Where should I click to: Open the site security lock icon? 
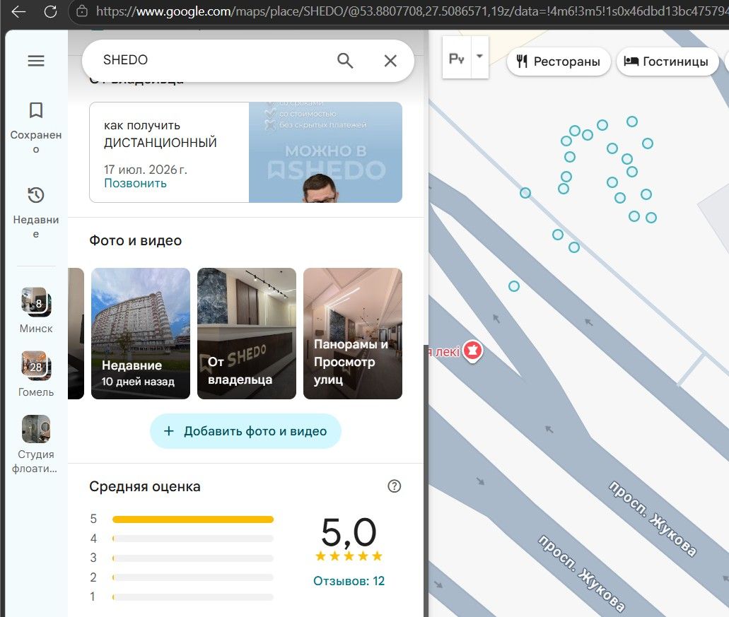tap(82, 11)
